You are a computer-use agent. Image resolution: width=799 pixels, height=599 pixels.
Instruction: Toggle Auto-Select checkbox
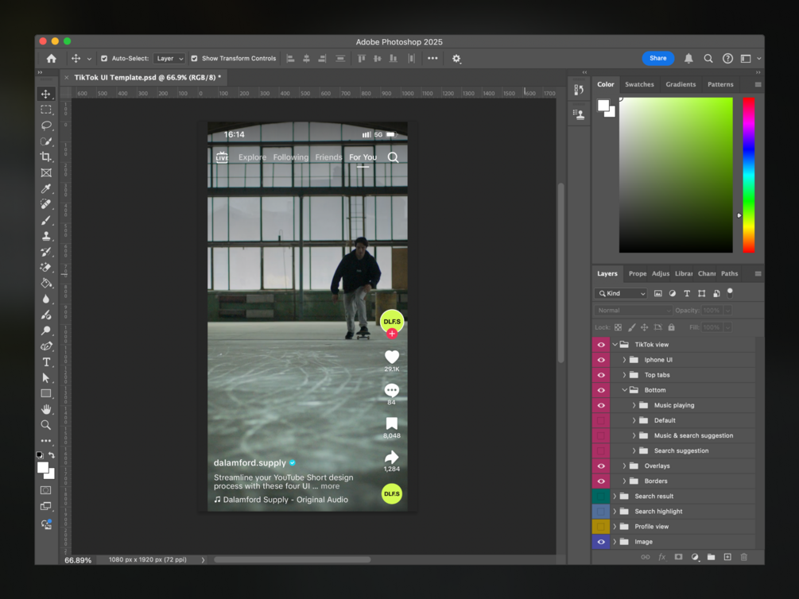(x=104, y=59)
